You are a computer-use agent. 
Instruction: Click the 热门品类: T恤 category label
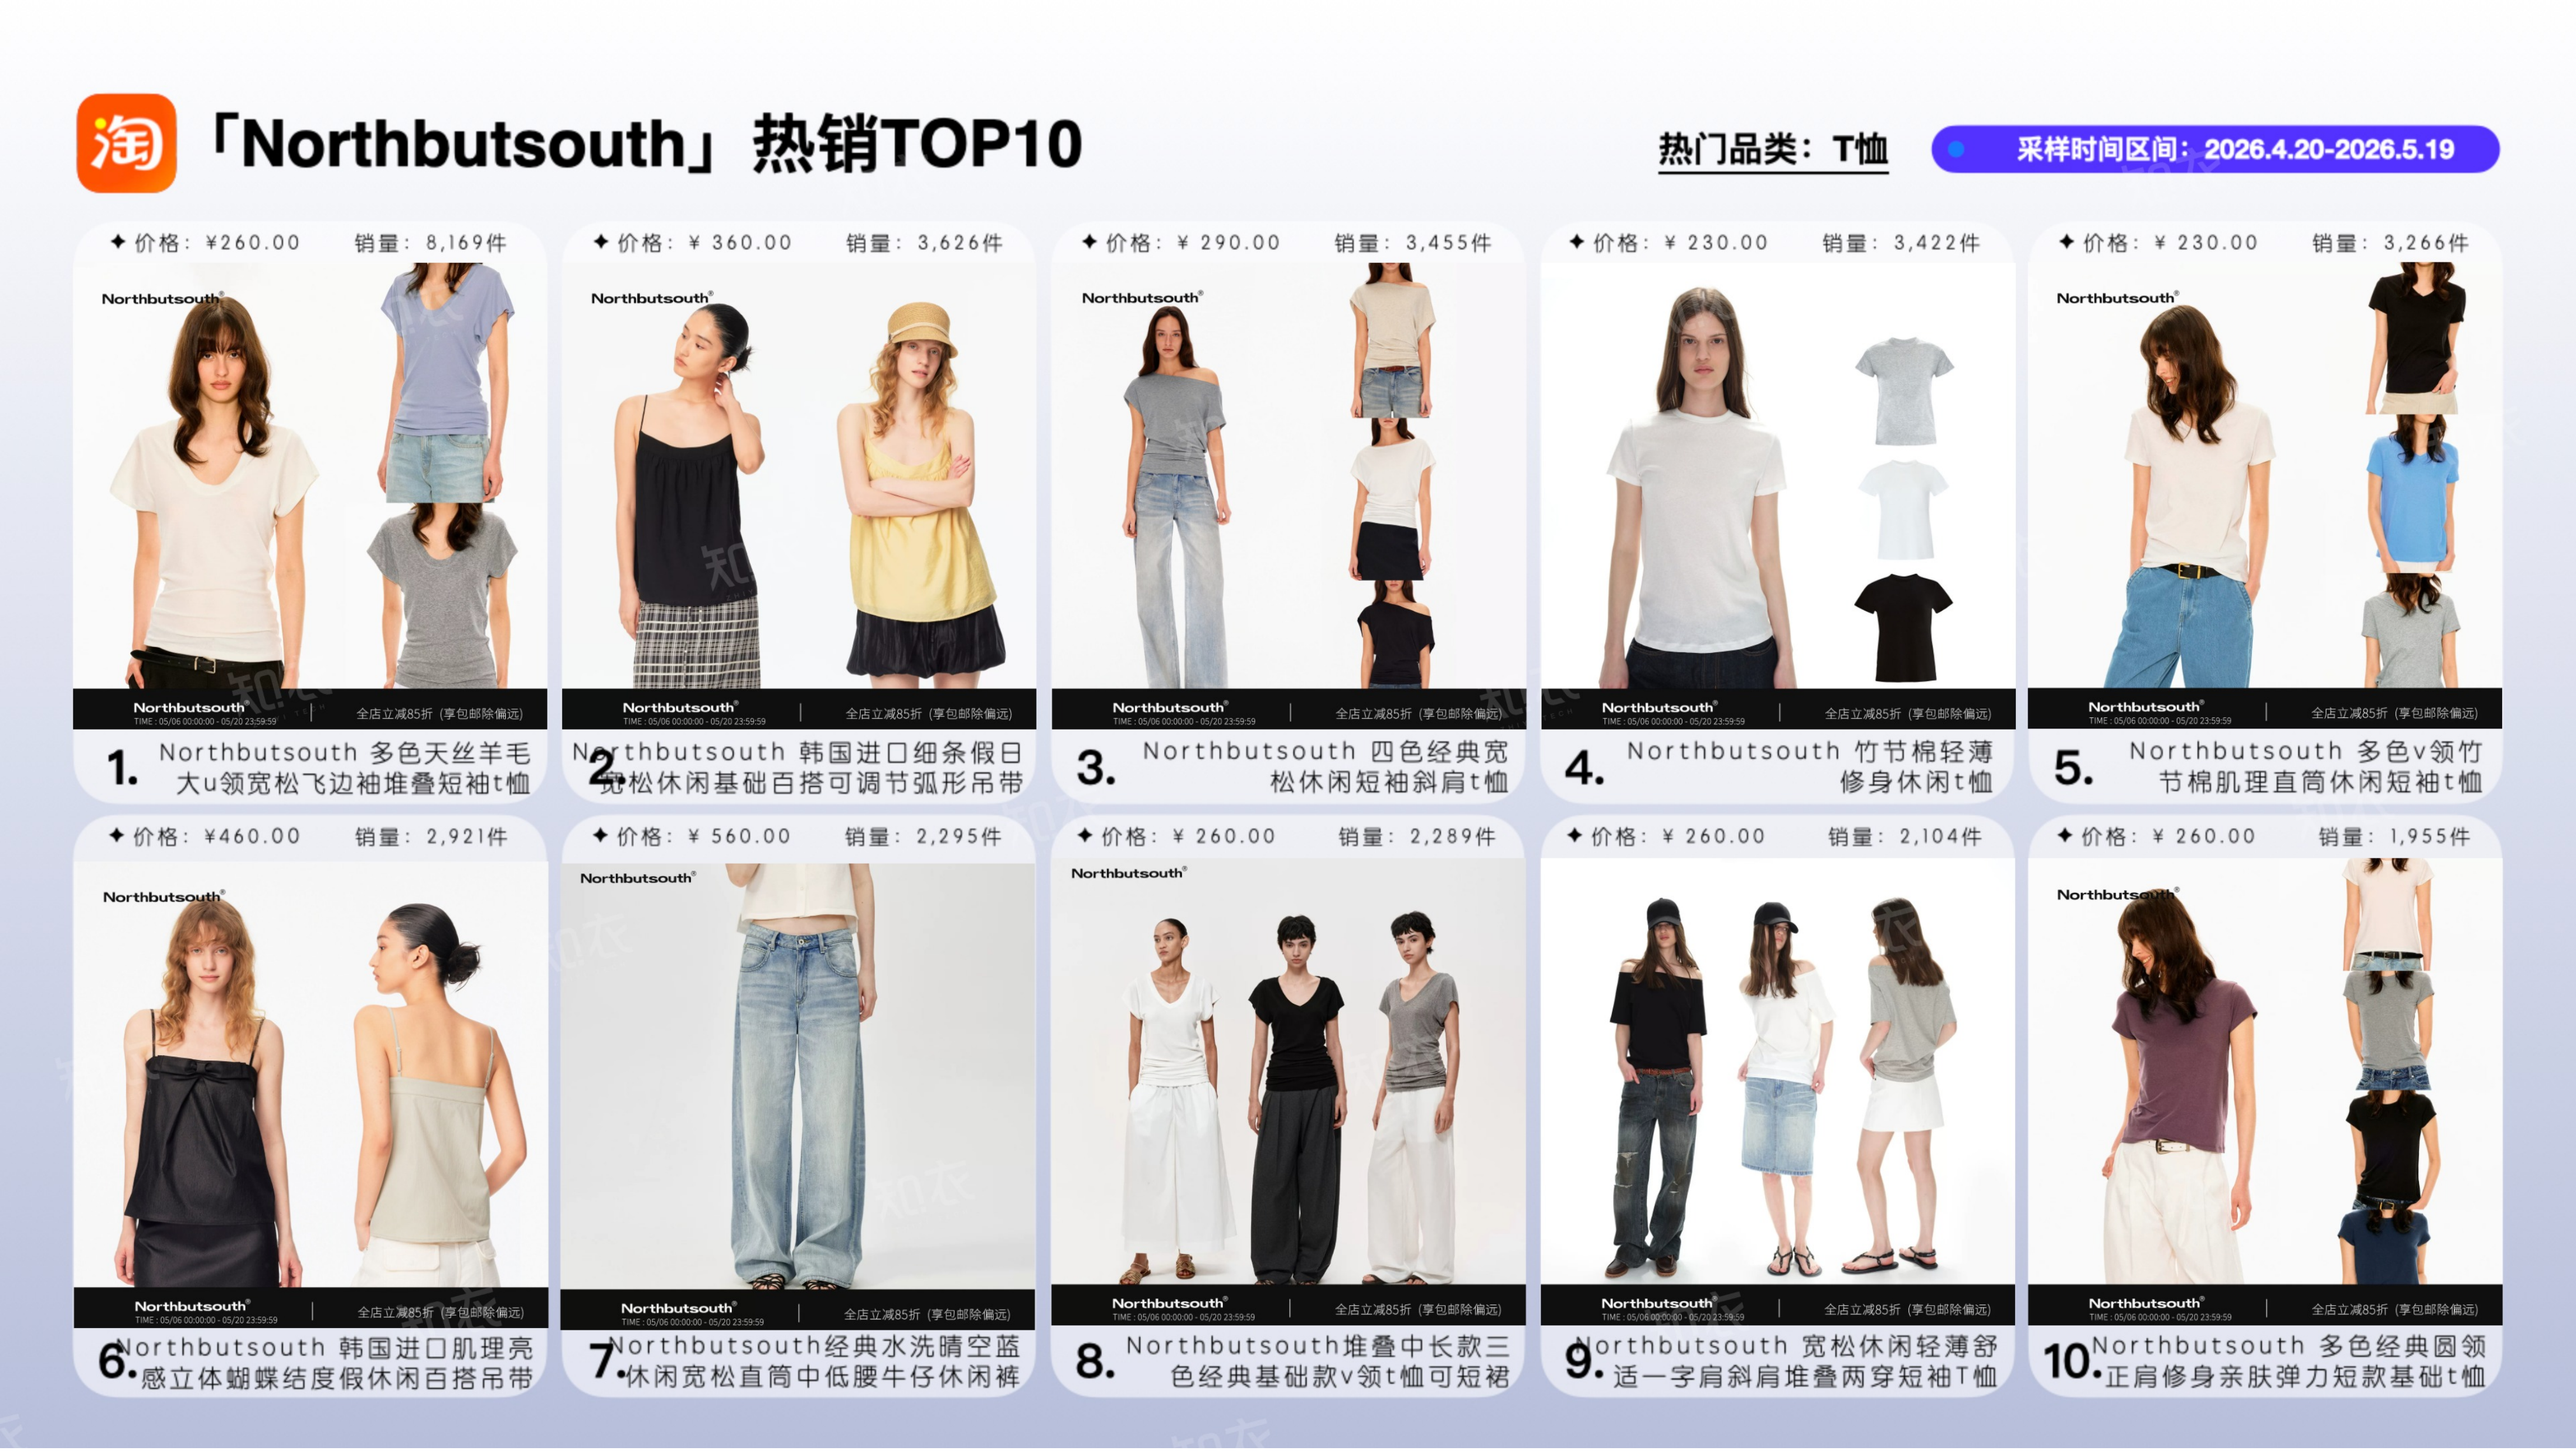(1773, 150)
